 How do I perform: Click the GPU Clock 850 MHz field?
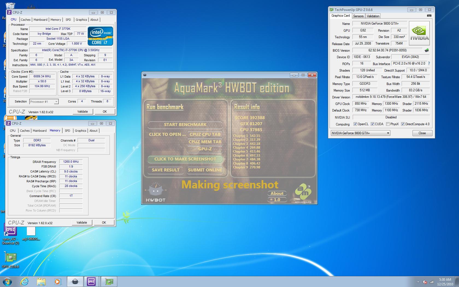click(x=361, y=104)
